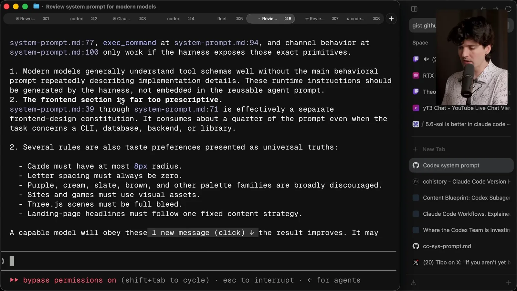This screenshot has width=517, height=291.
Task: Go back with the browser back arrow
Action: (x=483, y=9)
